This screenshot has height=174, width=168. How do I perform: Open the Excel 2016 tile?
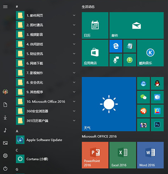(123, 155)
